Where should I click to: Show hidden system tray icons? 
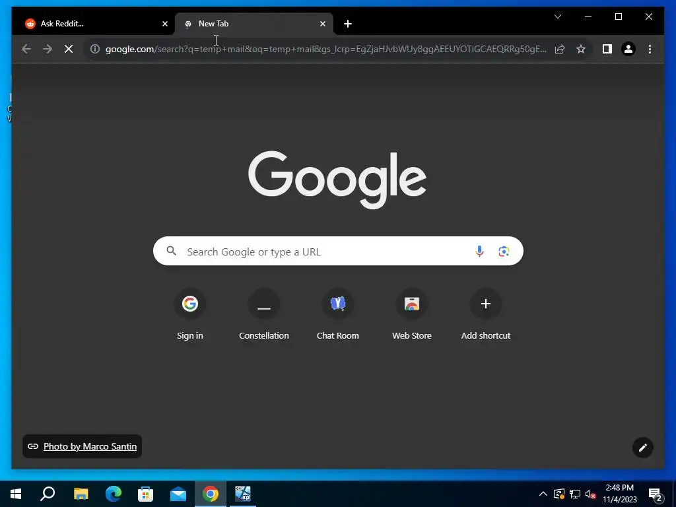coord(543,494)
